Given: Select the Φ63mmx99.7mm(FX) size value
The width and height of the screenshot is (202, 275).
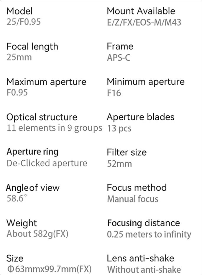Looking at the screenshot, I should tap(50, 269).
